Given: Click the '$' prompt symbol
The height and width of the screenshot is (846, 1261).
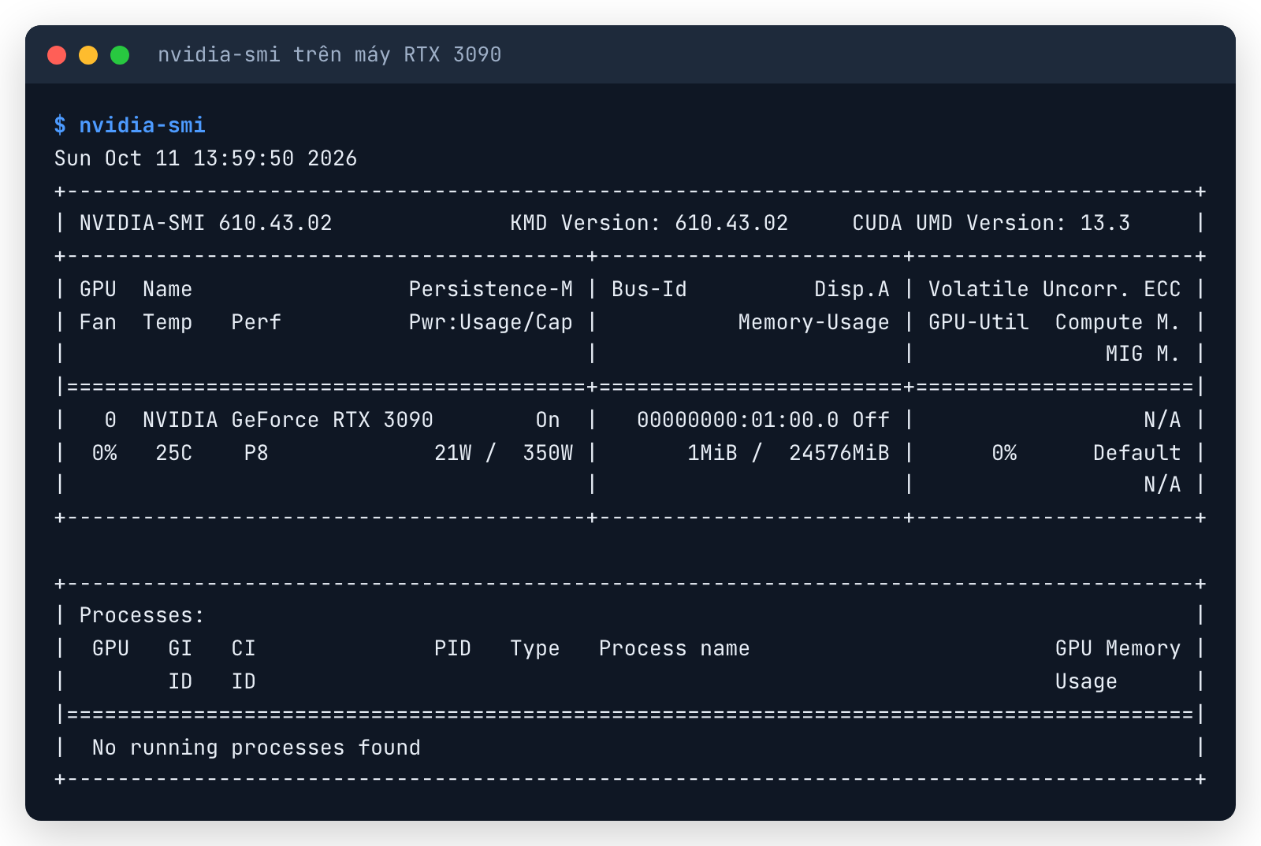Looking at the screenshot, I should (60, 125).
